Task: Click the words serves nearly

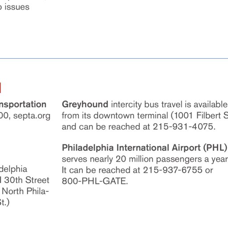Action: (x=87, y=159)
